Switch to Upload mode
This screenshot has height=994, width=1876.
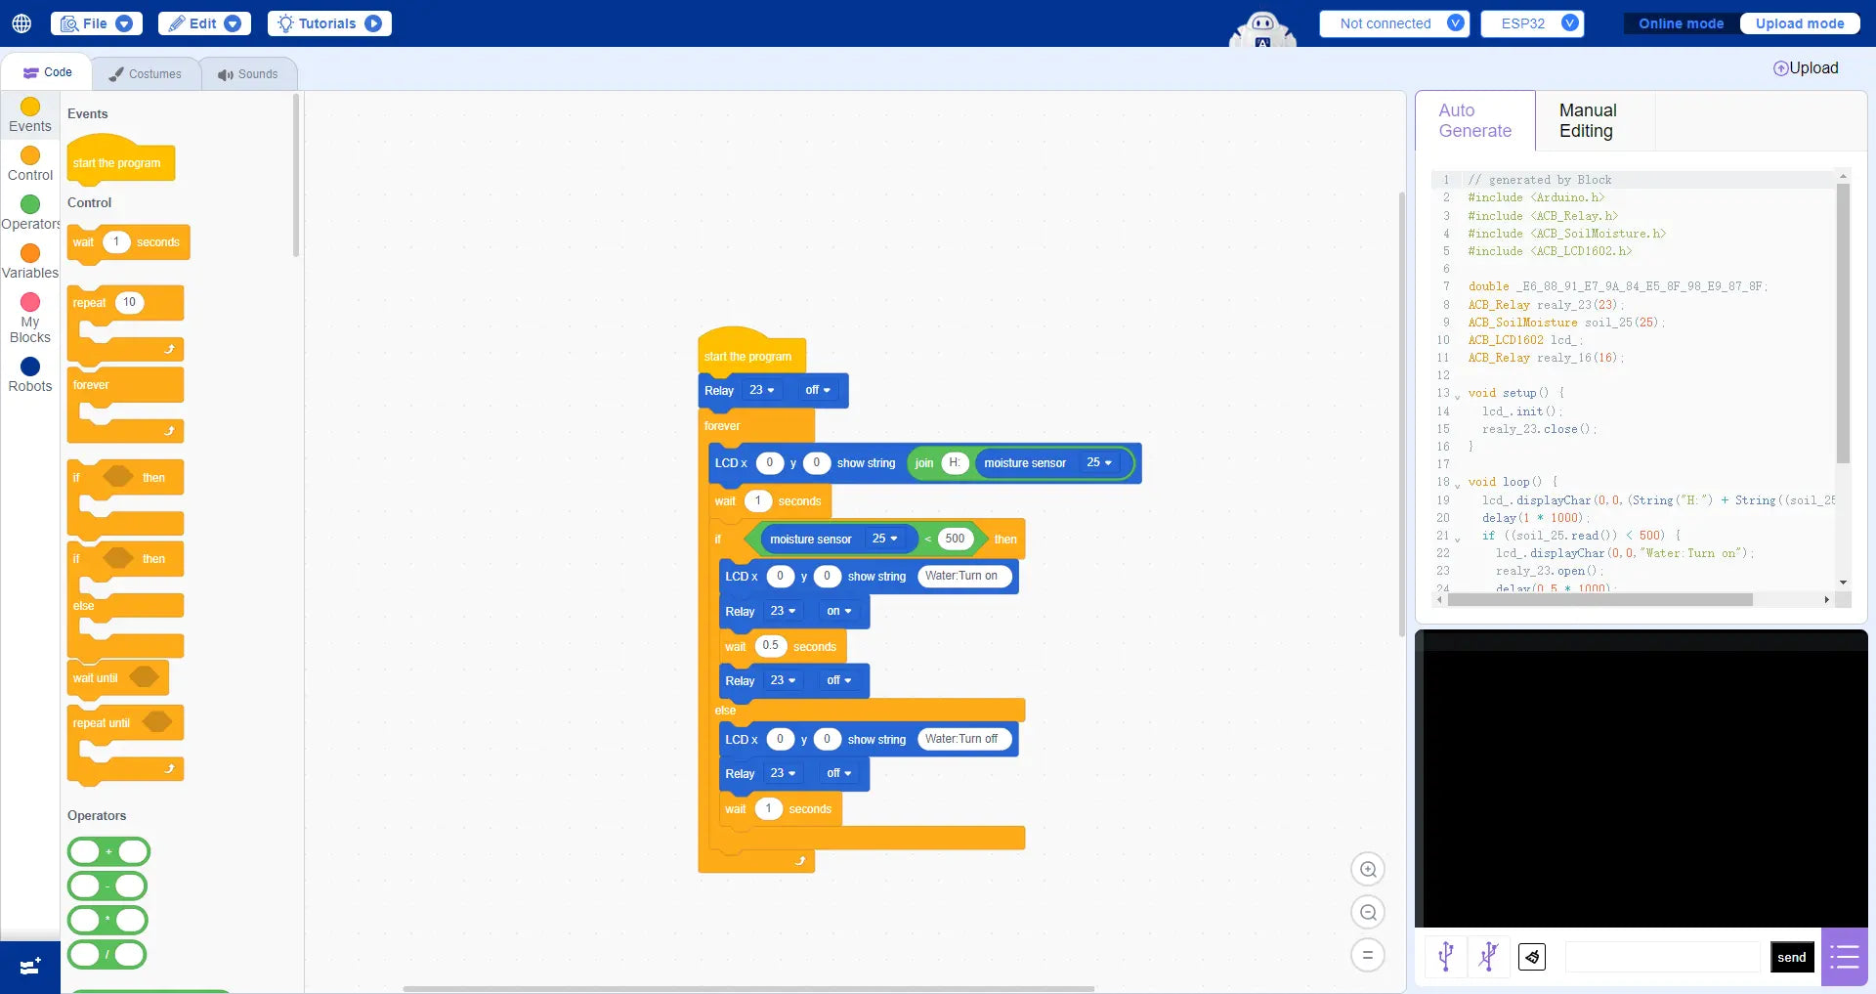[x=1799, y=22]
